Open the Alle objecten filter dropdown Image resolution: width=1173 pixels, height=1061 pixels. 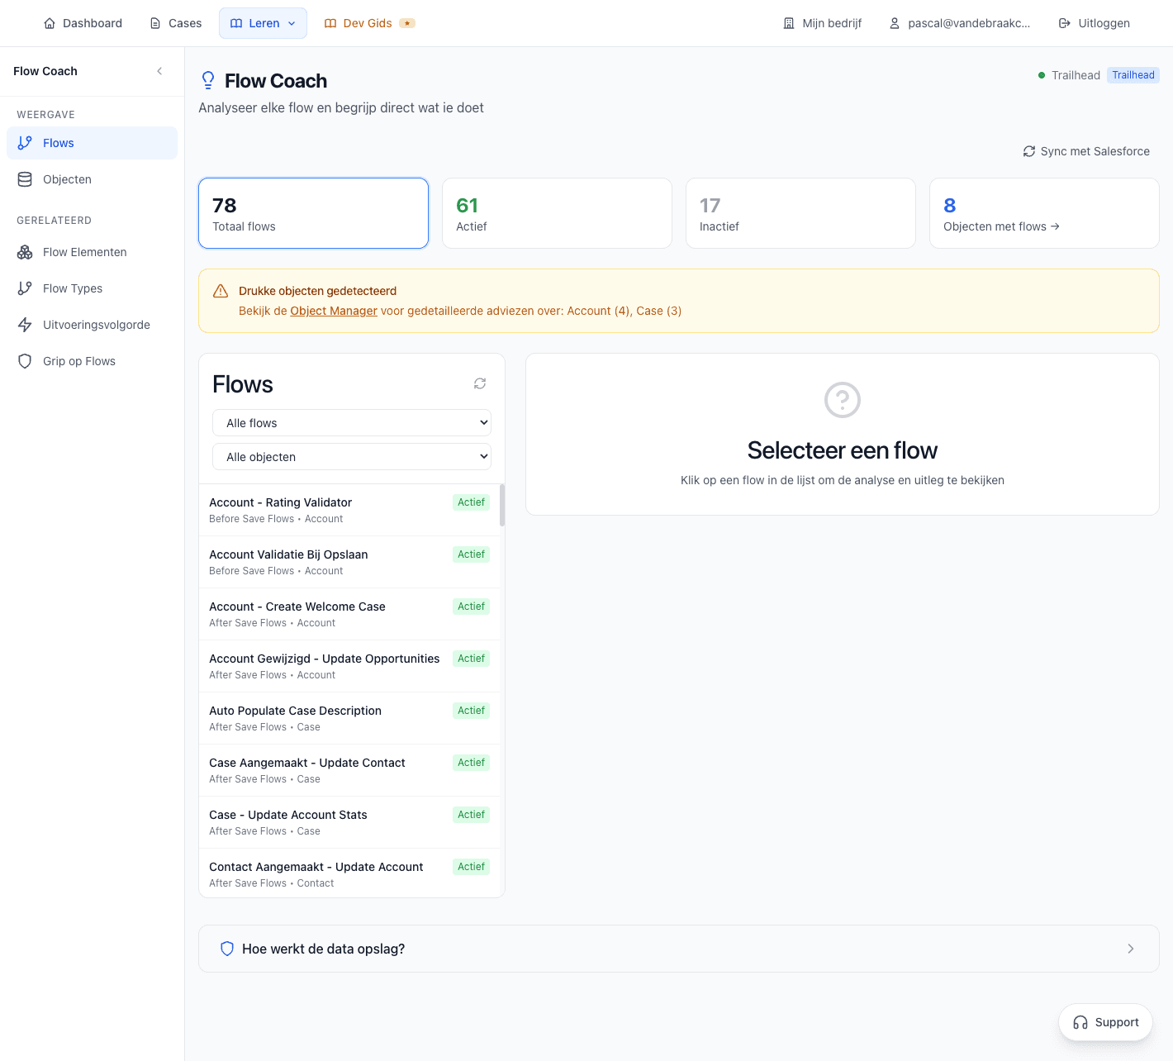[x=352, y=457]
